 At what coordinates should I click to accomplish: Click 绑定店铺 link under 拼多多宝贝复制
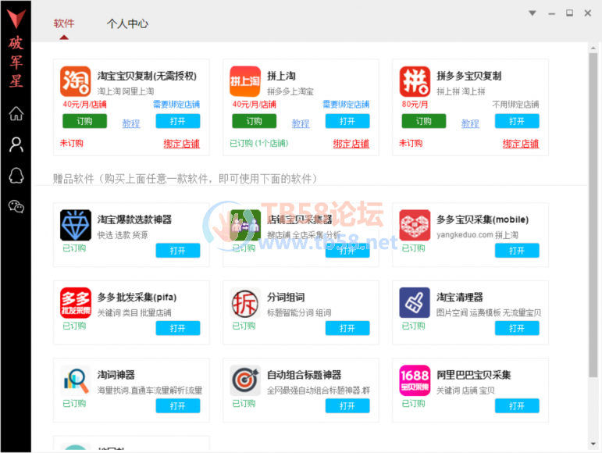tap(521, 144)
